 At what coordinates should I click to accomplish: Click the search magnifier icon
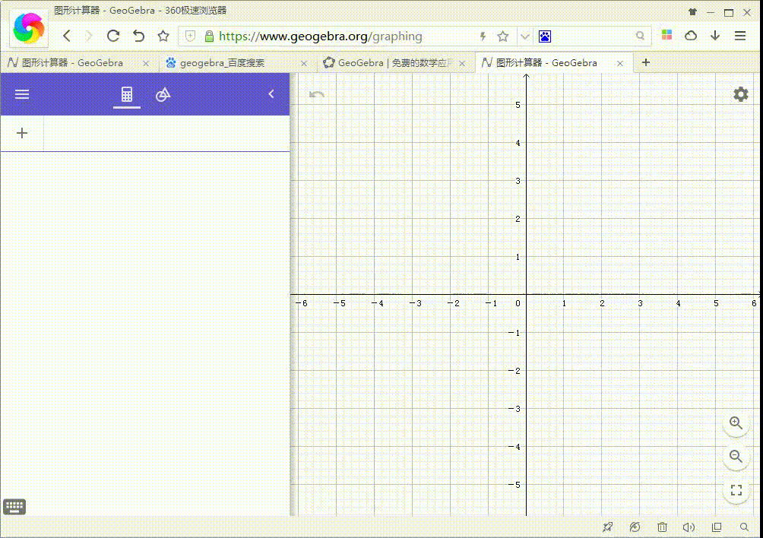click(x=640, y=36)
